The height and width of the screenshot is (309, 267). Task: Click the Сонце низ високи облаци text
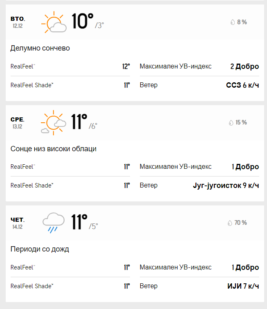point(54,149)
